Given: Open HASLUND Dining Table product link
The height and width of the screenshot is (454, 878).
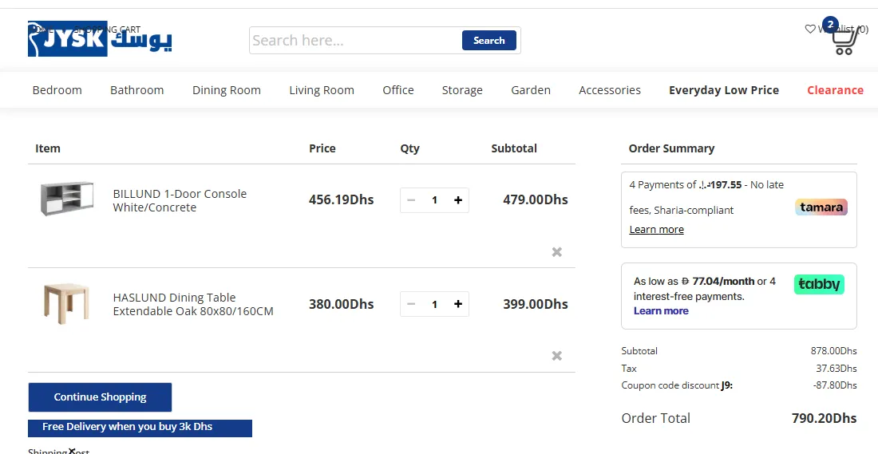Looking at the screenshot, I should click(x=193, y=304).
